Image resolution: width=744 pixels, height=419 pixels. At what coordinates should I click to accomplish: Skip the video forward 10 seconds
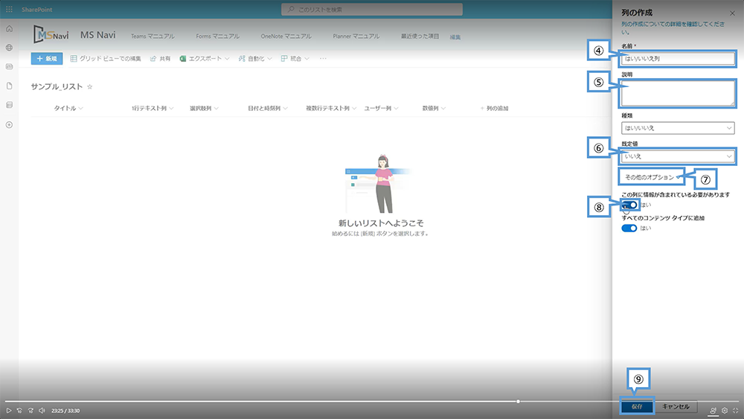[x=31, y=411]
